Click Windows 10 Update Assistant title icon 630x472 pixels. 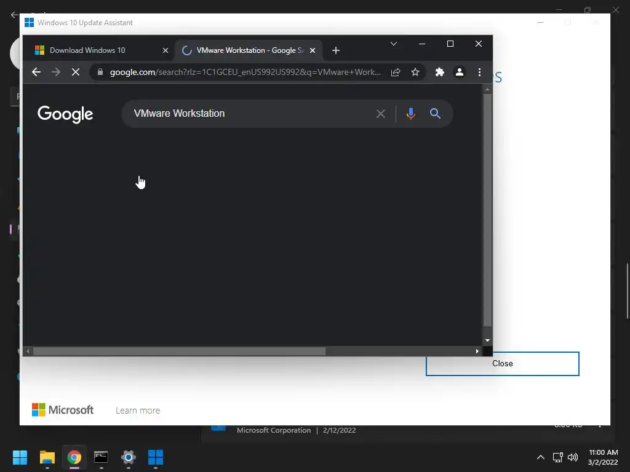pos(30,23)
